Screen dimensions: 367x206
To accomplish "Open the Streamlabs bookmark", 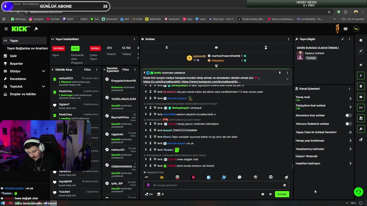I will [x=110, y=19].
